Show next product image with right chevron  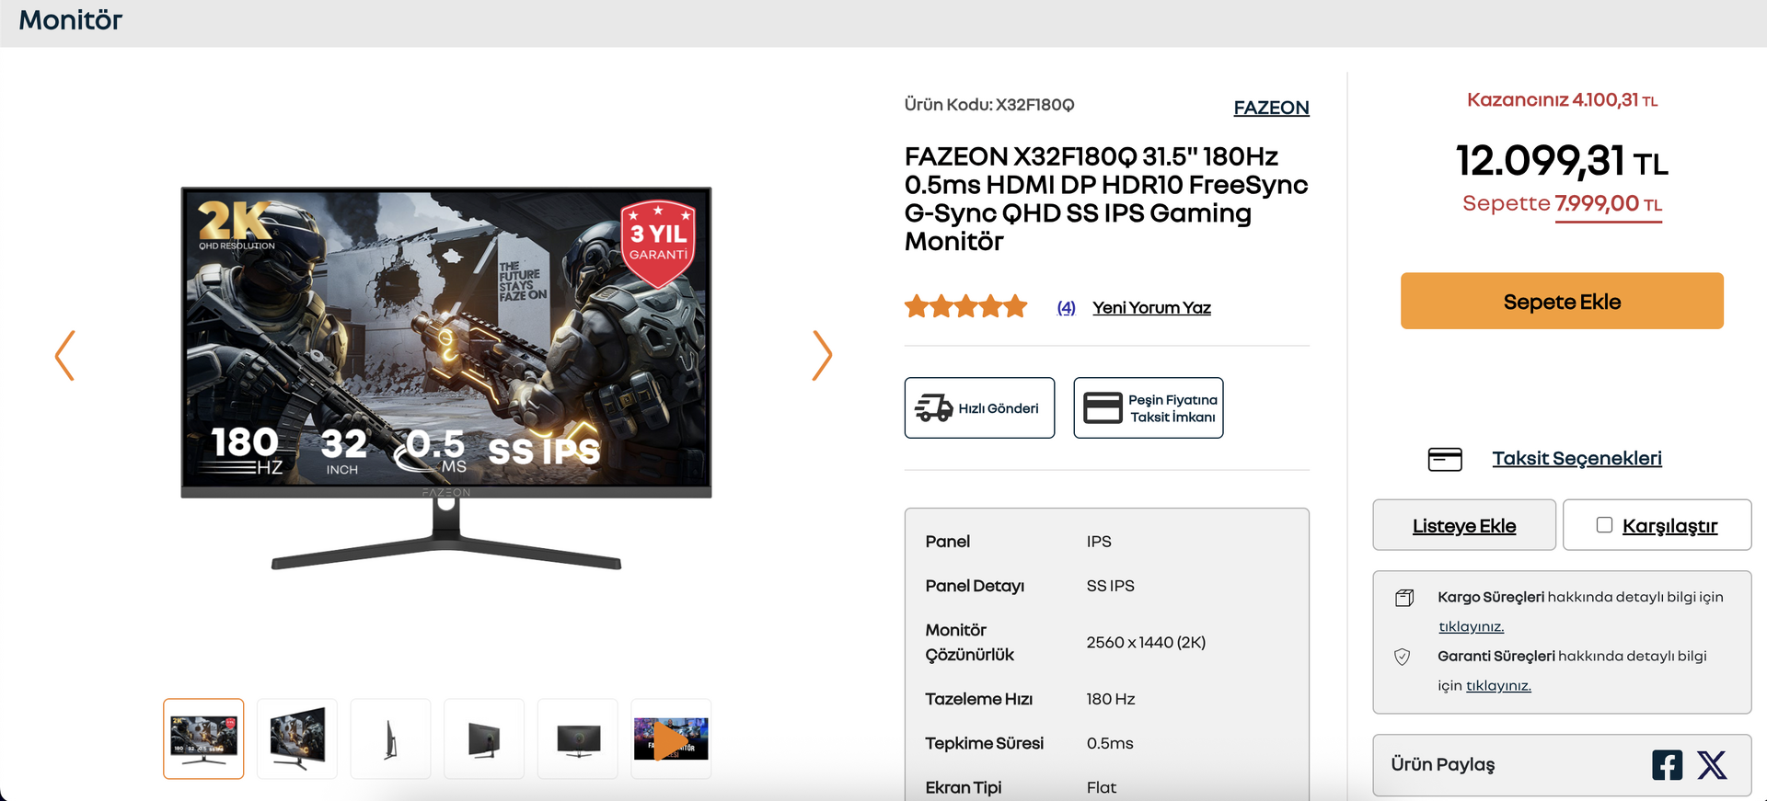[822, 355]
